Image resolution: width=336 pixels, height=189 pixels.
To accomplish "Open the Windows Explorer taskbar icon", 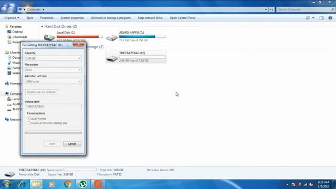I will 36,184.
